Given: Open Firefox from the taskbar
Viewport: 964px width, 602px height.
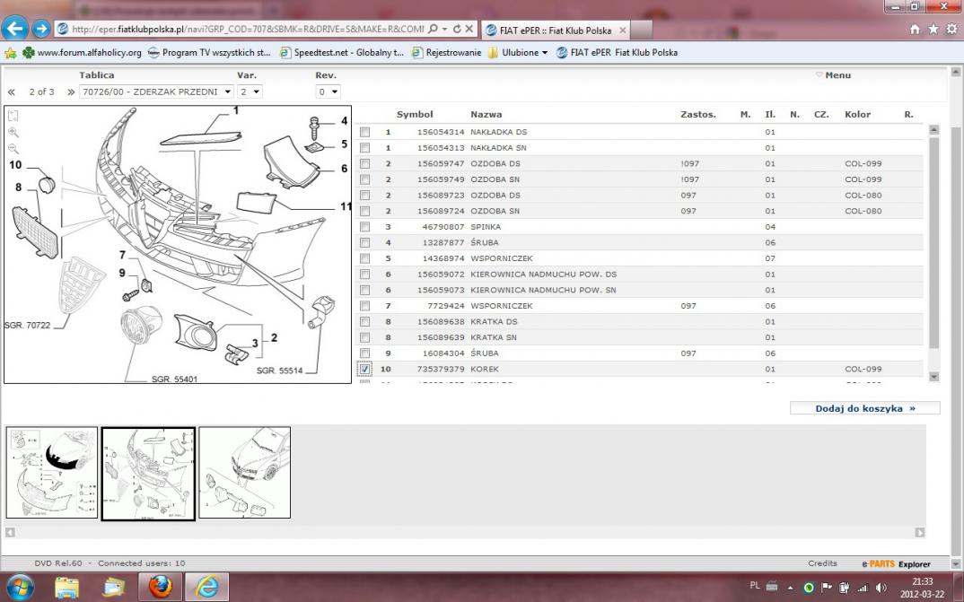Looking at the screenshot, I should [x=160, y=587].
